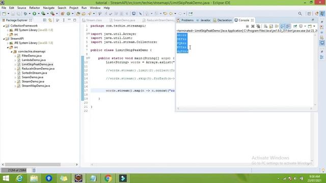This screenshot has width=326, height=183.
Task: Click the Back to previous edit arrow
Action: tap(165, 14)
